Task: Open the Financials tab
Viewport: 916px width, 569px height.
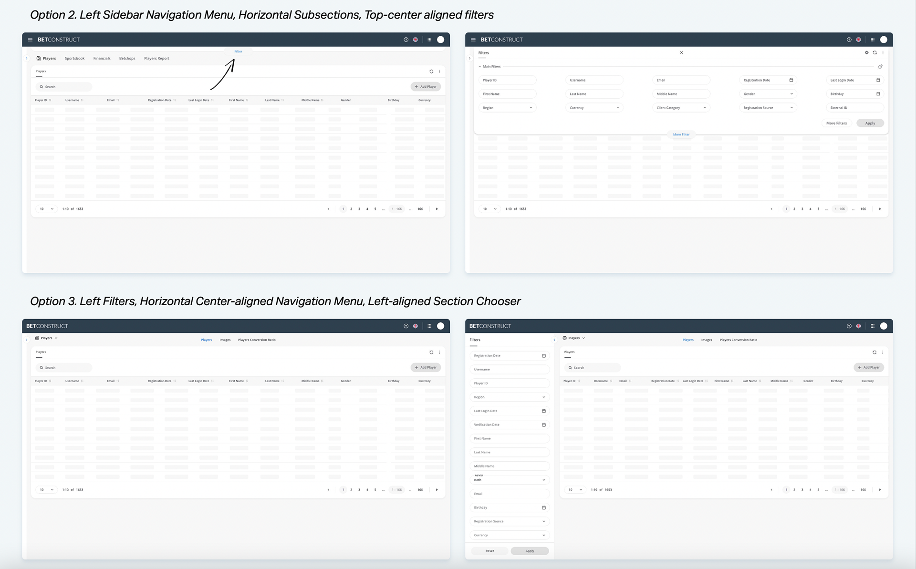Action: point(102,58)
